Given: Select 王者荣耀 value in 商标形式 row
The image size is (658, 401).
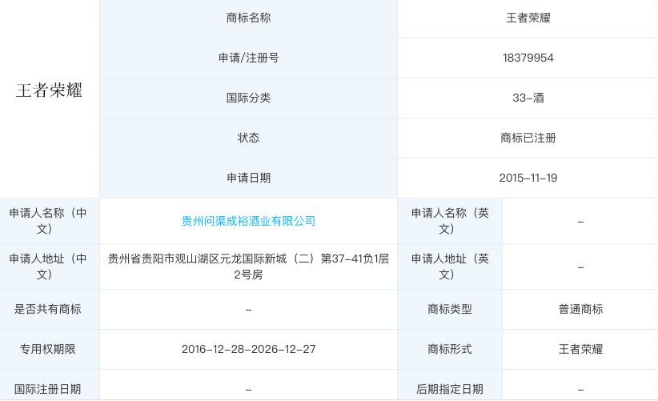Looking at the screenshot, I should coord(580,350).
